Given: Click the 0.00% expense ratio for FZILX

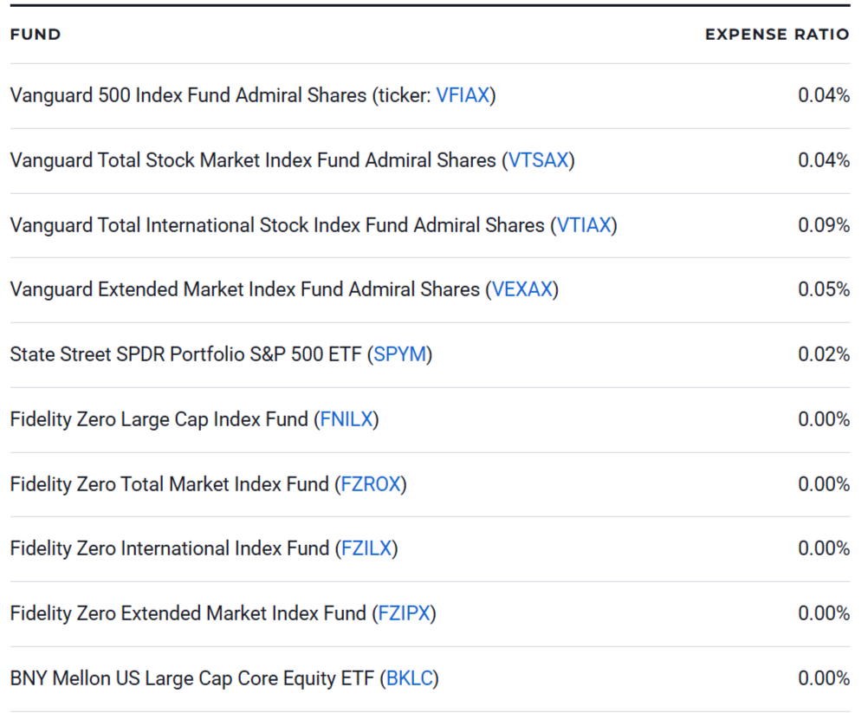Looking at the screenshot, I should pos(824,548).
